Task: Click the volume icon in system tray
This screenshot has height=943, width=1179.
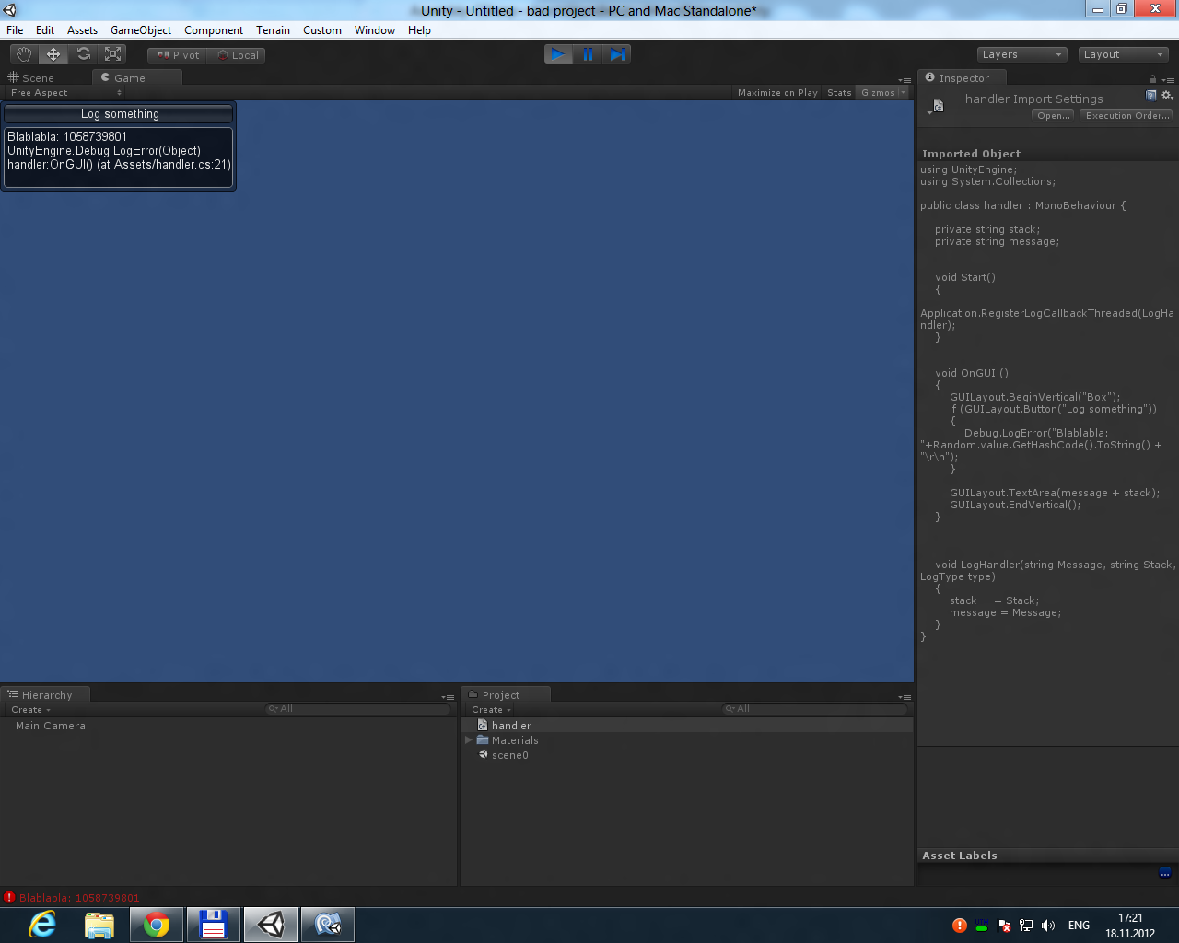Action: click(x=1047, y=926)
